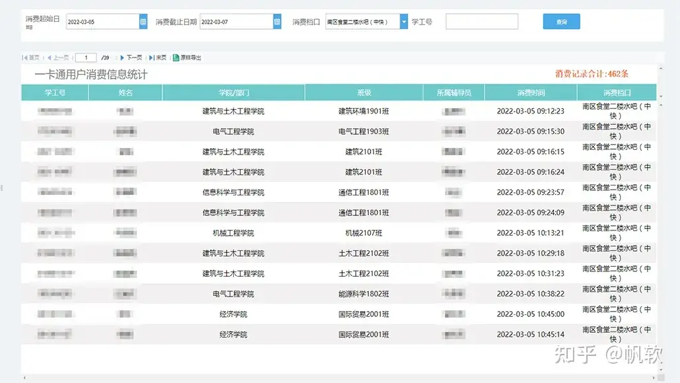680x383 pixels.
Task: Click the 消费记录合计:462条 total text
Action: pyautogui.click(x=592, y=74)
